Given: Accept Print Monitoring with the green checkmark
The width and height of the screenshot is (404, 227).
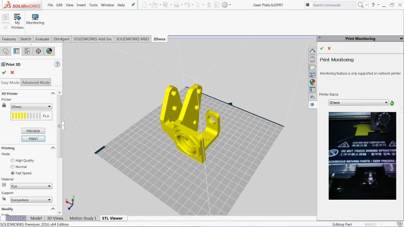Looking at the screenshot, I should click(x=321, y=48).
